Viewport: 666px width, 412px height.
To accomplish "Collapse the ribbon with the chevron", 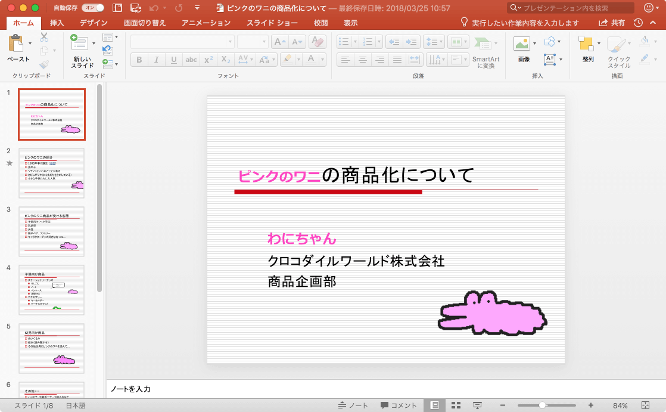I will [x=653, y=23].
